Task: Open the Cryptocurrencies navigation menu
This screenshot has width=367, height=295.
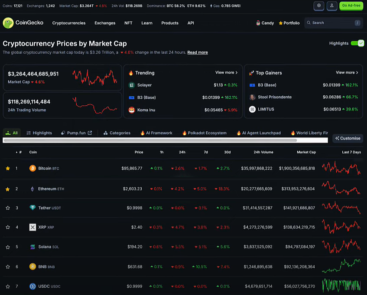Action: tap(69, 23)
